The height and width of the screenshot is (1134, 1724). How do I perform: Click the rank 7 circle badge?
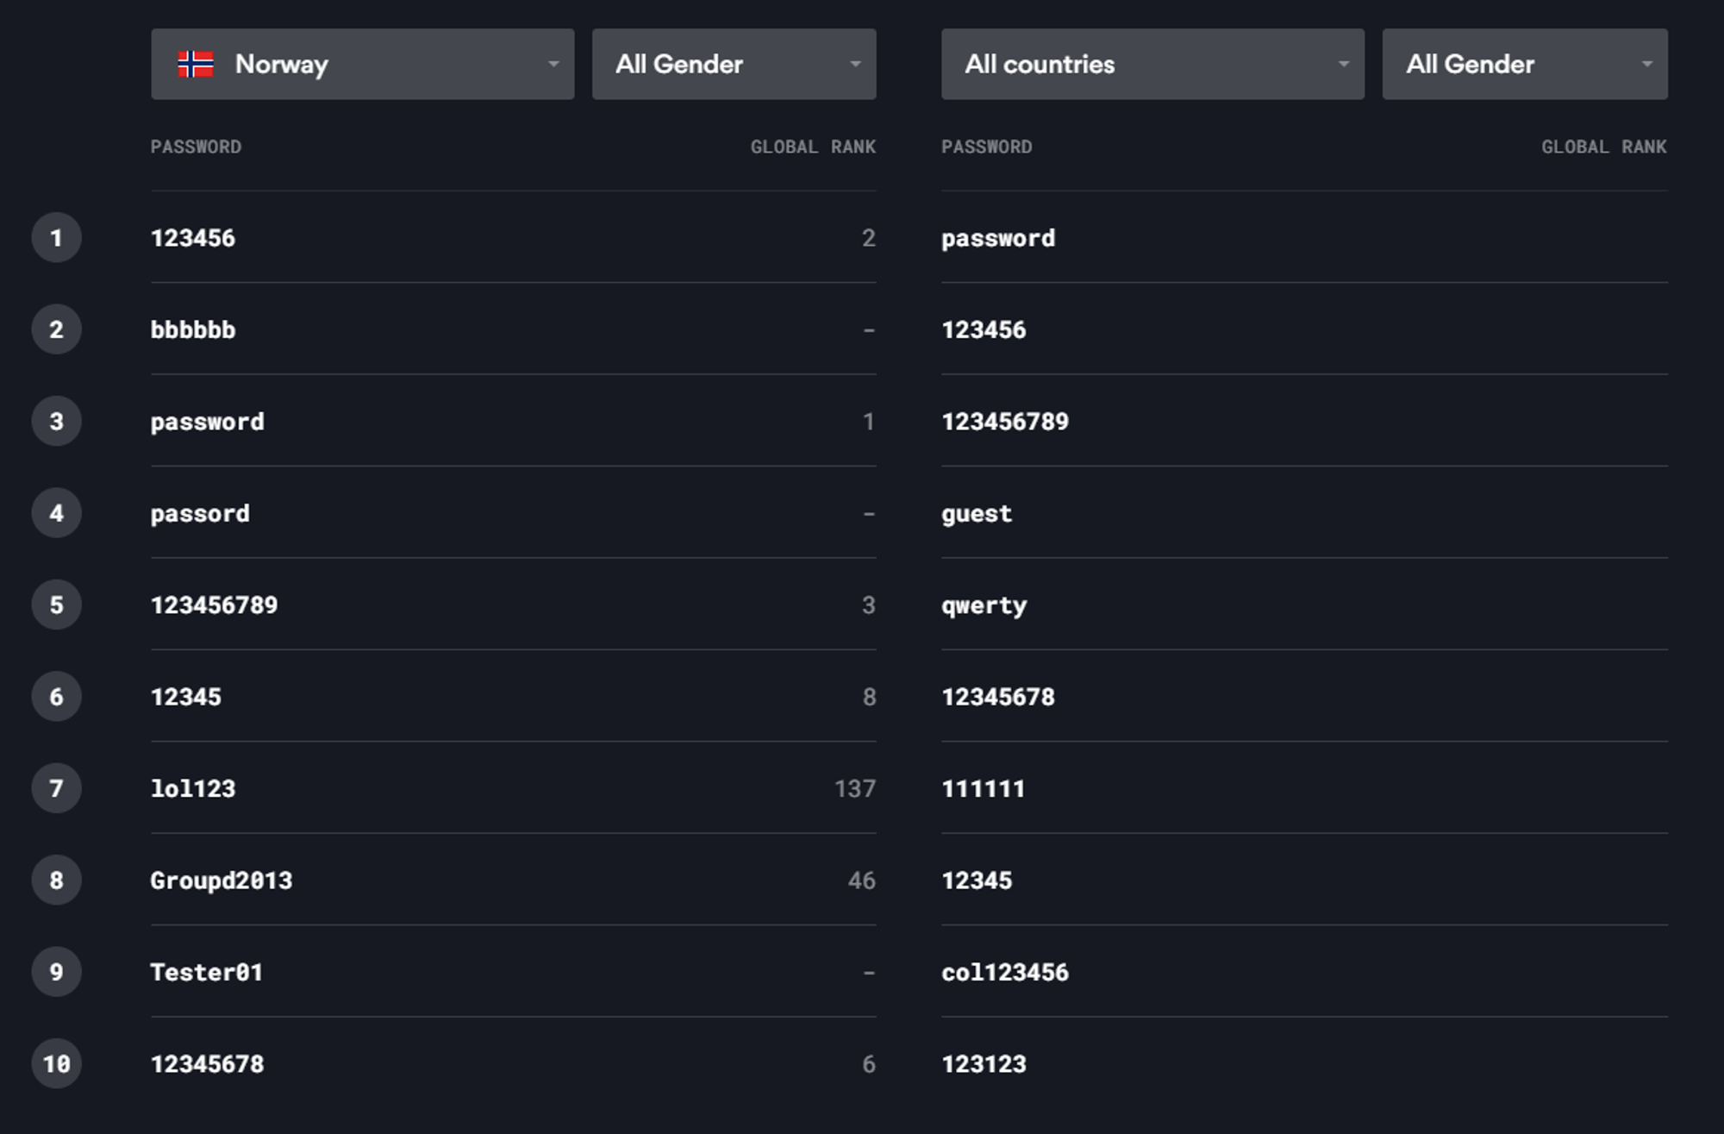pyautogui.click(x=57, y=788)
